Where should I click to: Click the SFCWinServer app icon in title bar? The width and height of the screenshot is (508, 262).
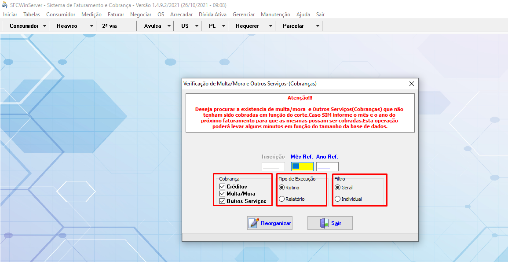[x=5, y=5]
